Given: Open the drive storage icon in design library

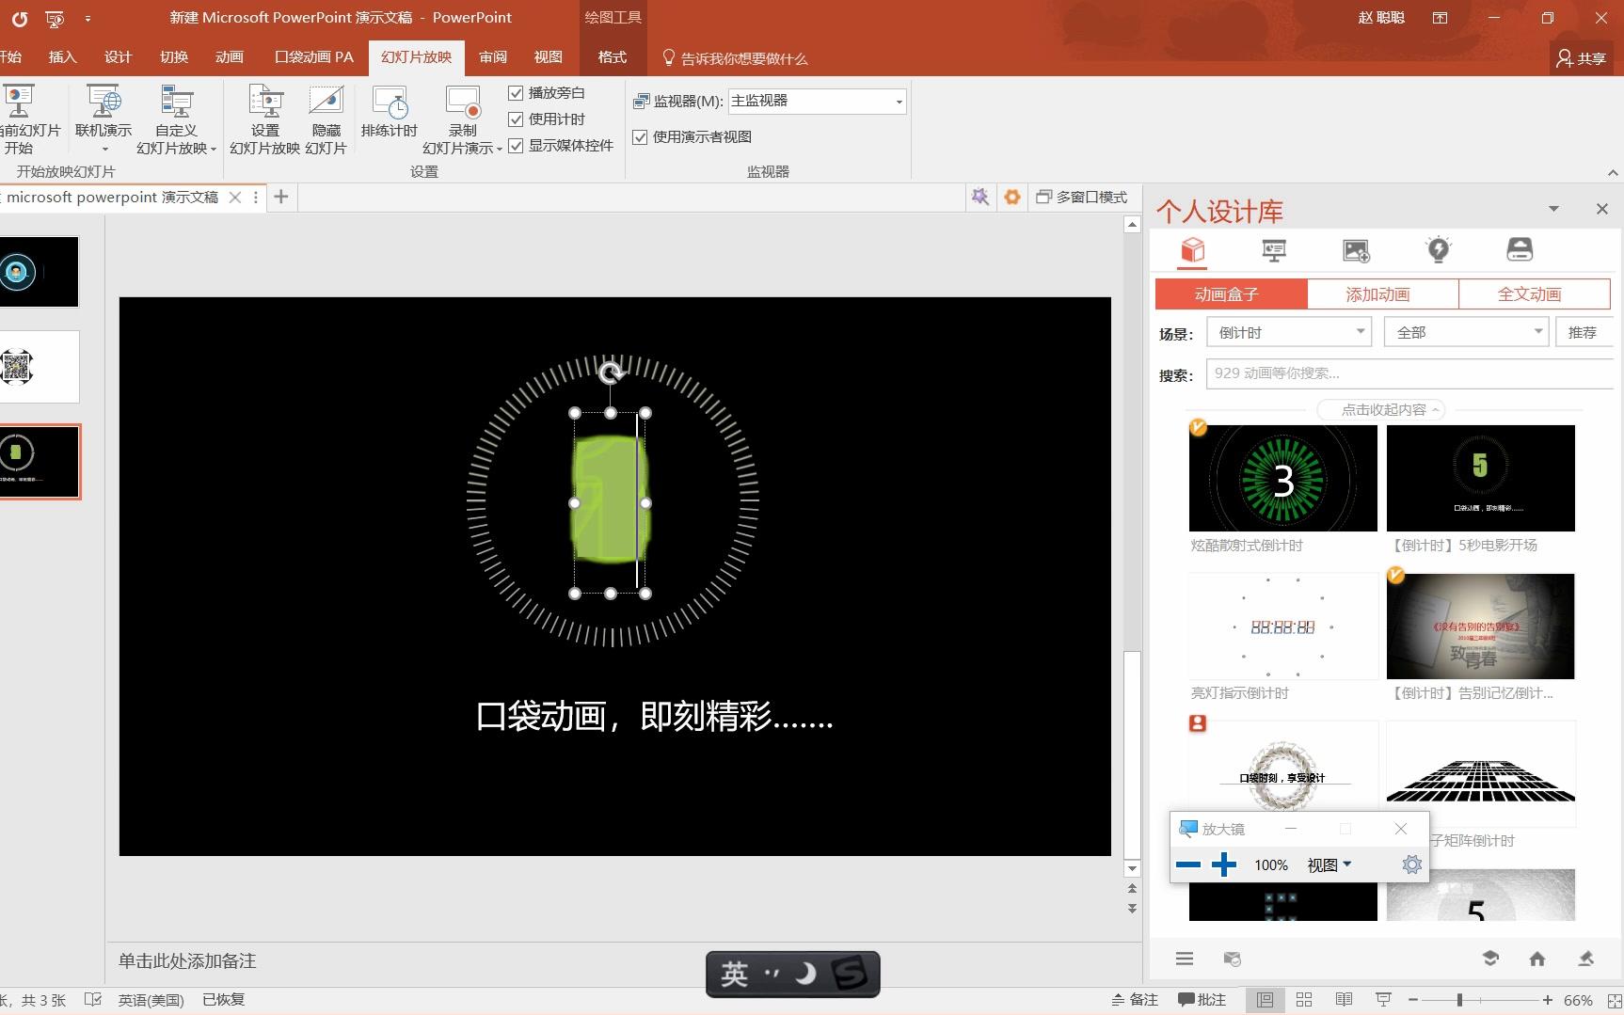Looking at the screenshot, I should [1520, 249].
